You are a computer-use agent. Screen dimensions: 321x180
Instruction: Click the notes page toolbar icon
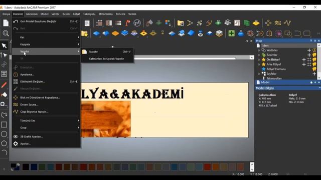87,23
